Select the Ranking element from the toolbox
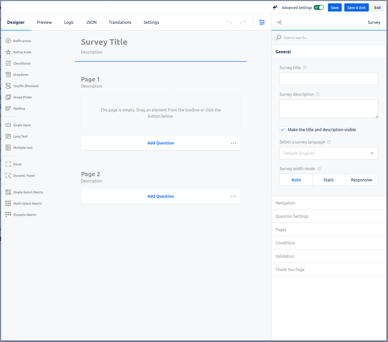 pos(19,108)
